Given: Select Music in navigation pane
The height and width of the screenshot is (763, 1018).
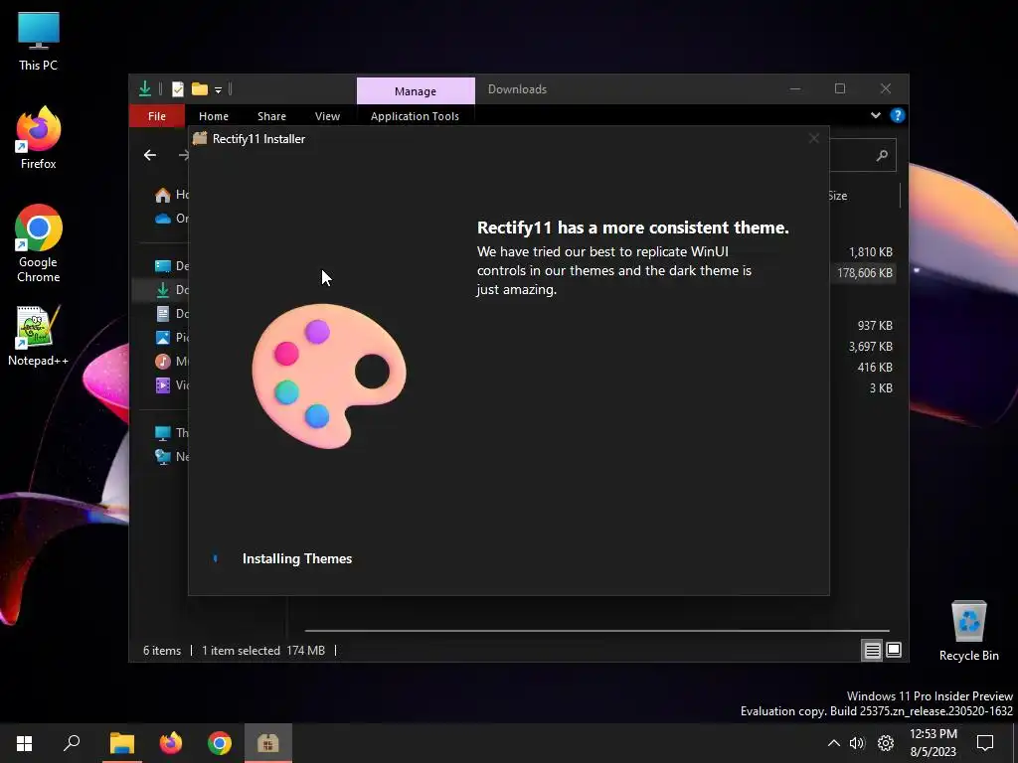Looking at the screenshot, I should coord(171,361).
